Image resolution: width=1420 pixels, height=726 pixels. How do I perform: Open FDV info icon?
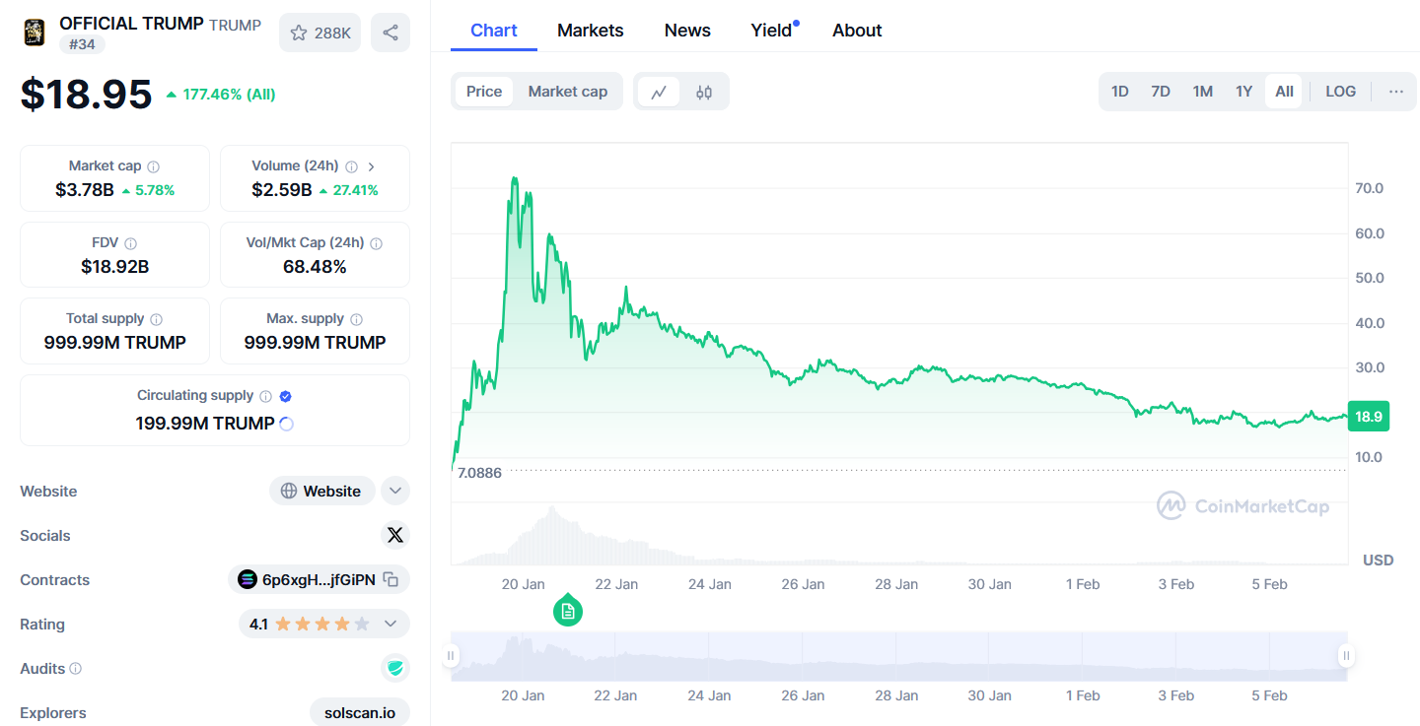click(x=131, y=243)
